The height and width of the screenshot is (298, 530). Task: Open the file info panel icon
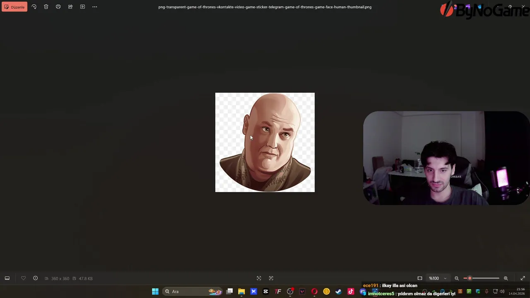35,279
